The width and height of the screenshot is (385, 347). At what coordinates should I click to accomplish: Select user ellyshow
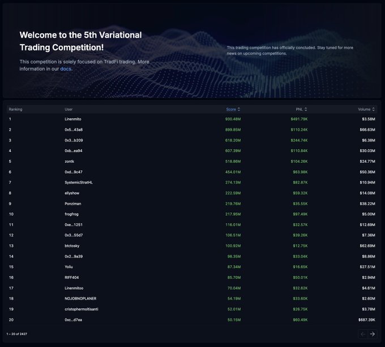click(72, 193)
